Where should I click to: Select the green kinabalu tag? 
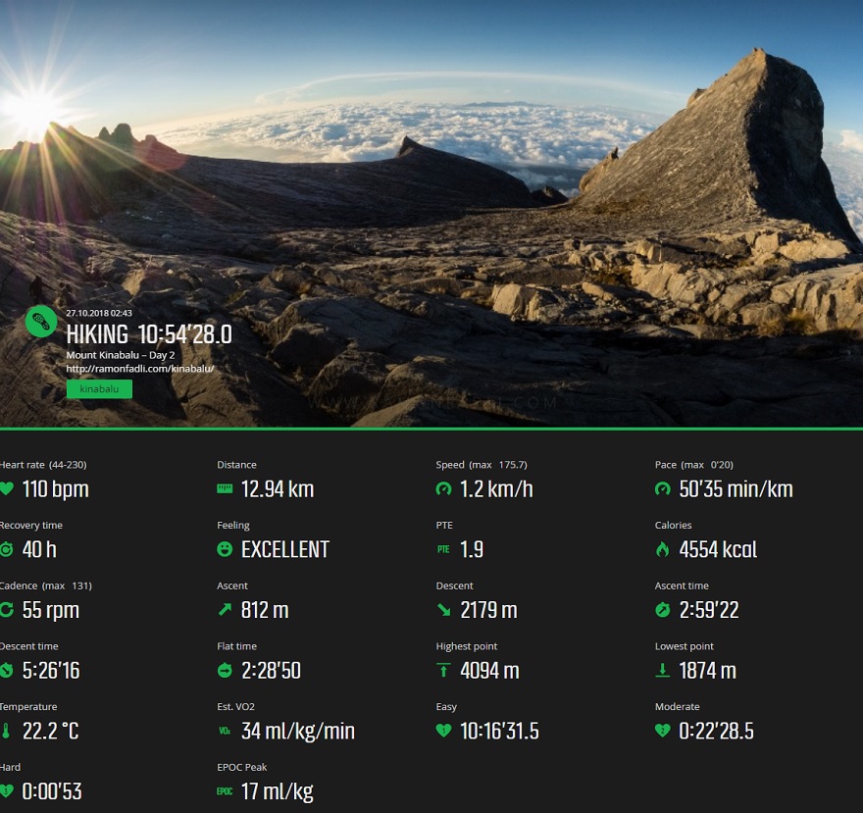pos(99,389)
